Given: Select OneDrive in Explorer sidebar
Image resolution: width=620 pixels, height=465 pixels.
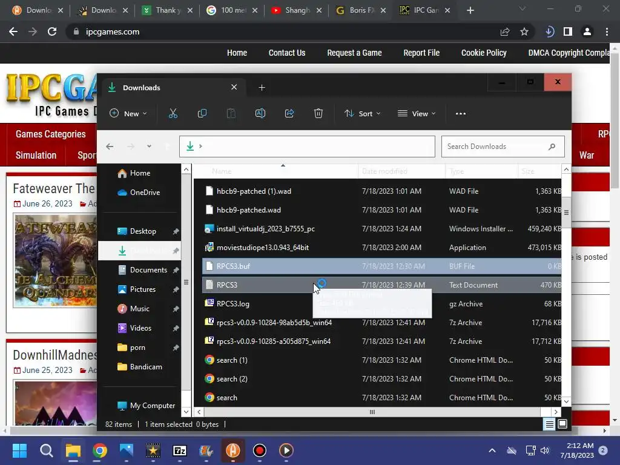Looking at the screenshot, I should click(140, 193).
